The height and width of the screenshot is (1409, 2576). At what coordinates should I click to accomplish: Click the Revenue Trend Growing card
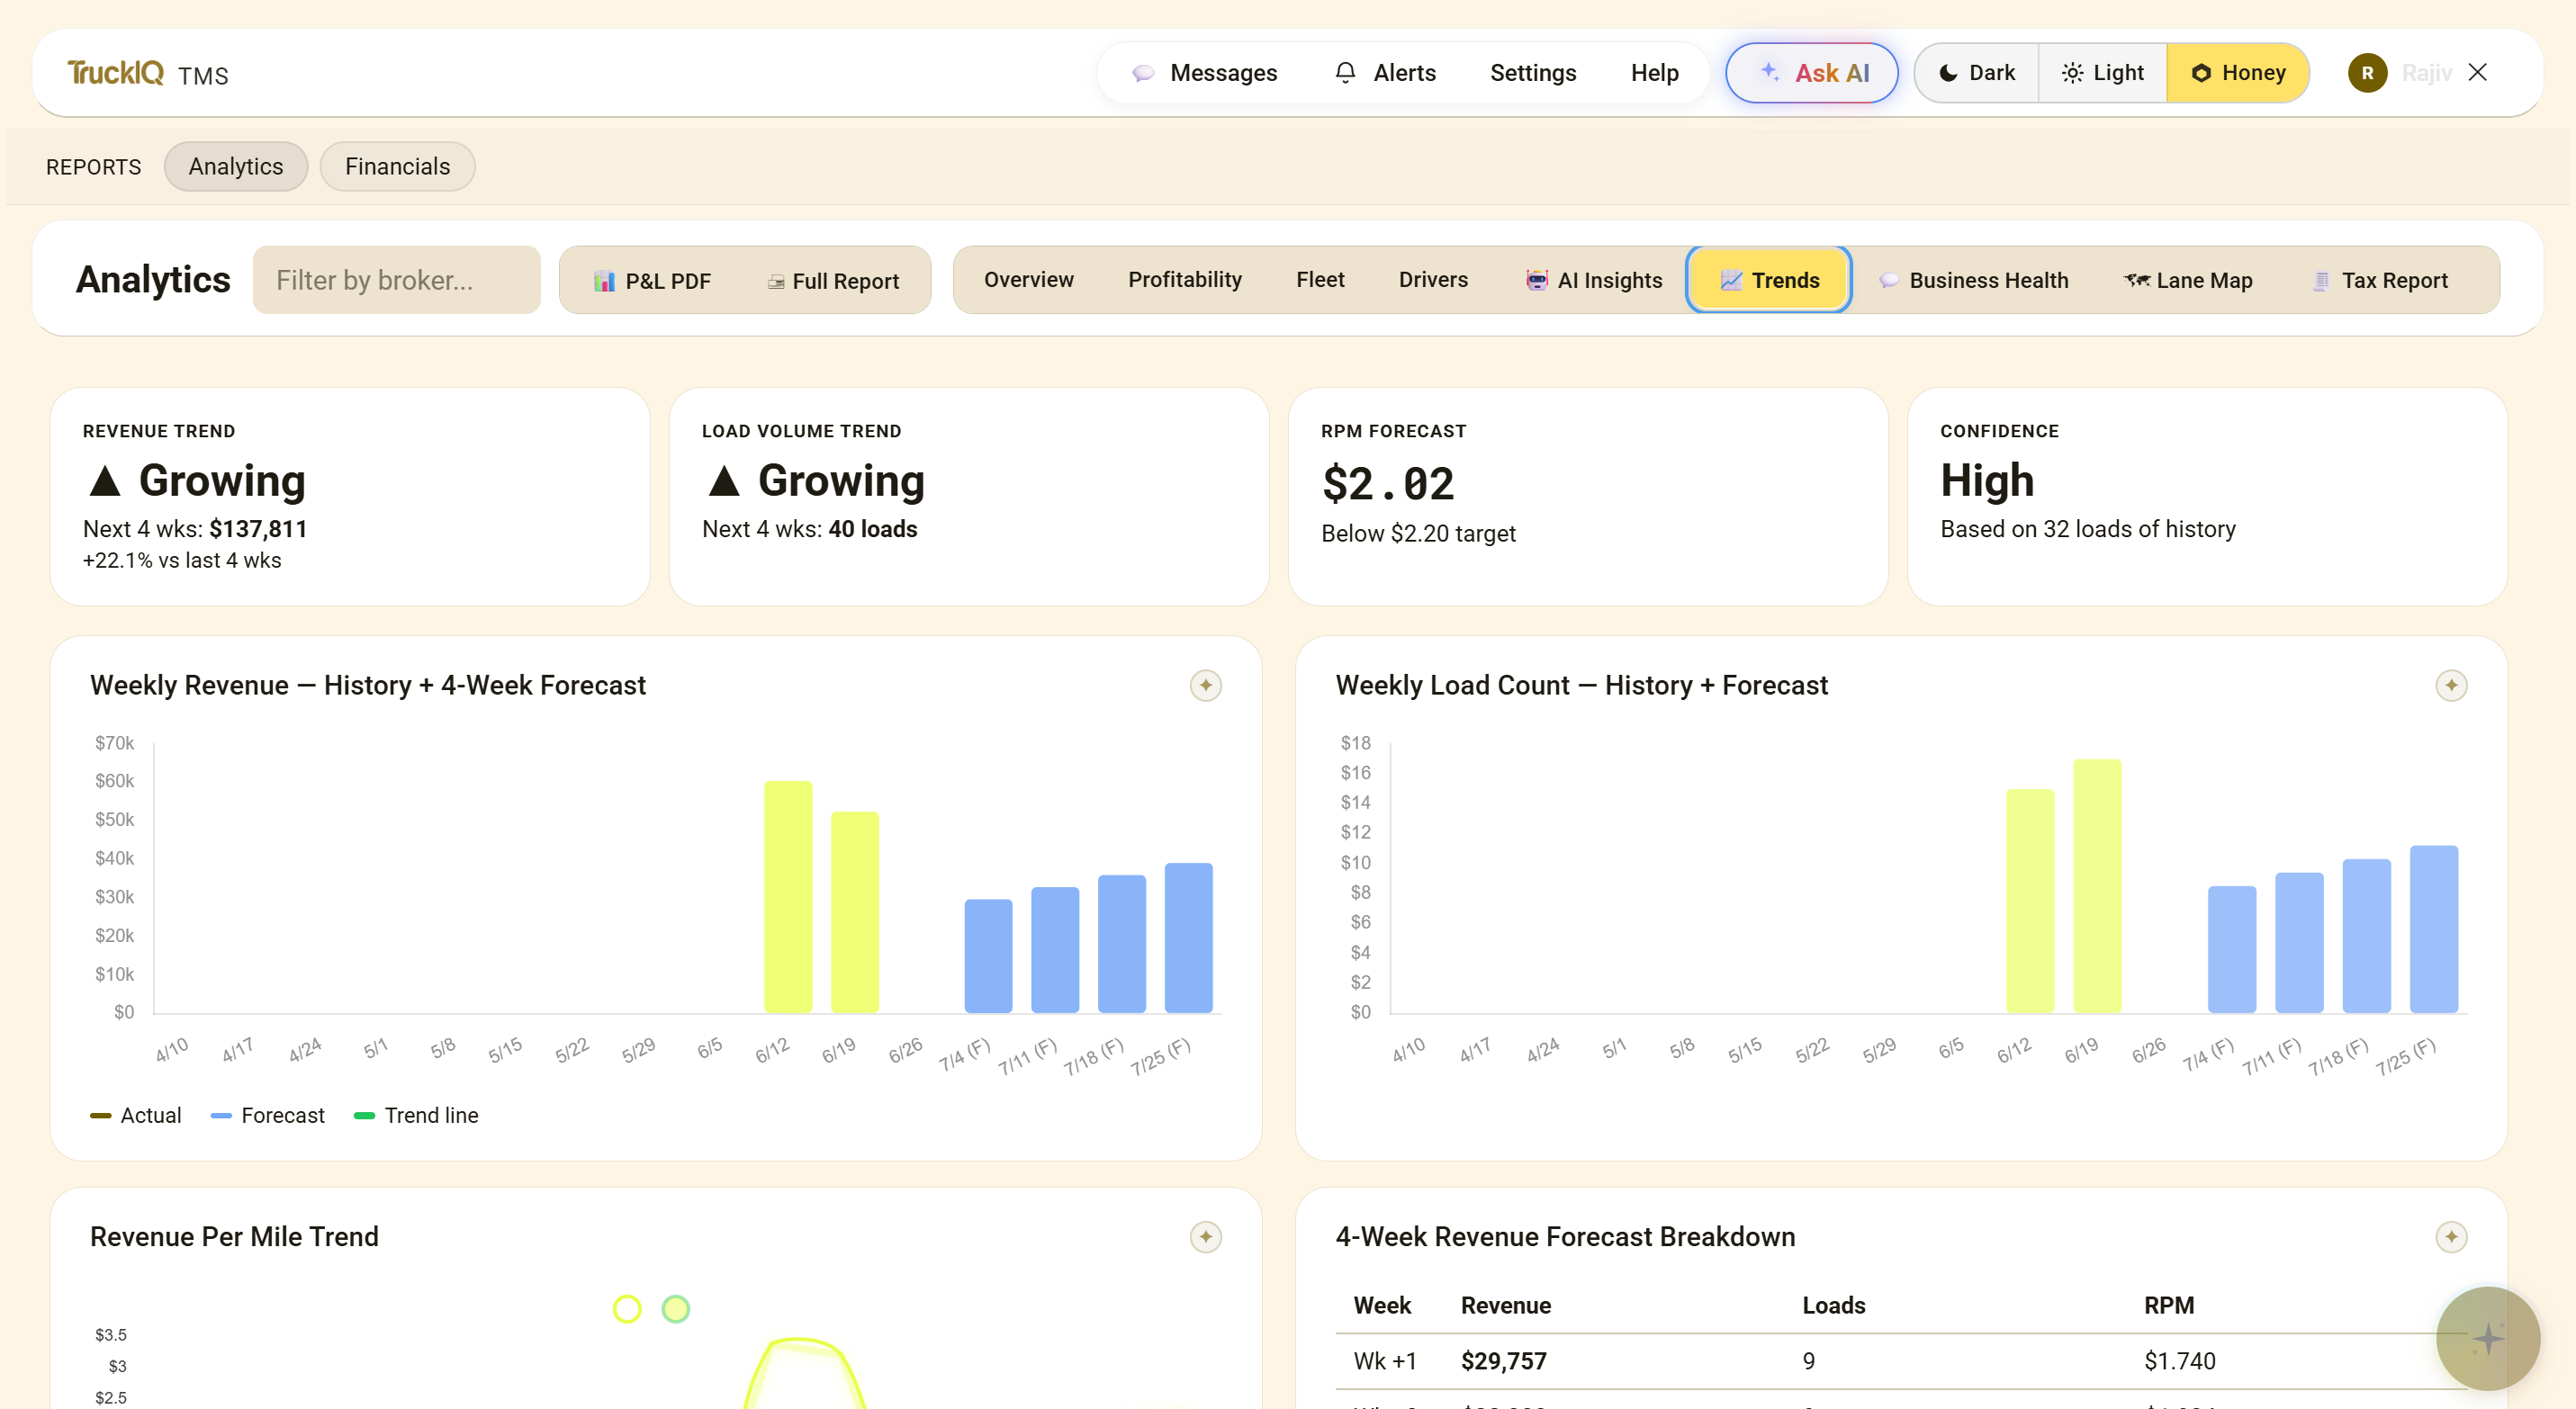pyautogui.click(x=350, y=497)
